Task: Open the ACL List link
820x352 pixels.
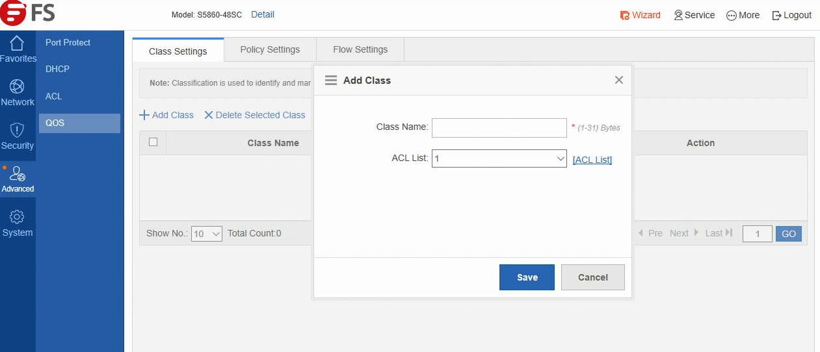Action: click(x=592, y=160)
